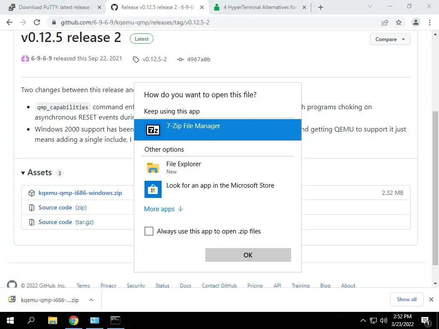This screenshot has width=439, height=329.
Task: Switch to Download PuTTY tab
Action: 54,7
